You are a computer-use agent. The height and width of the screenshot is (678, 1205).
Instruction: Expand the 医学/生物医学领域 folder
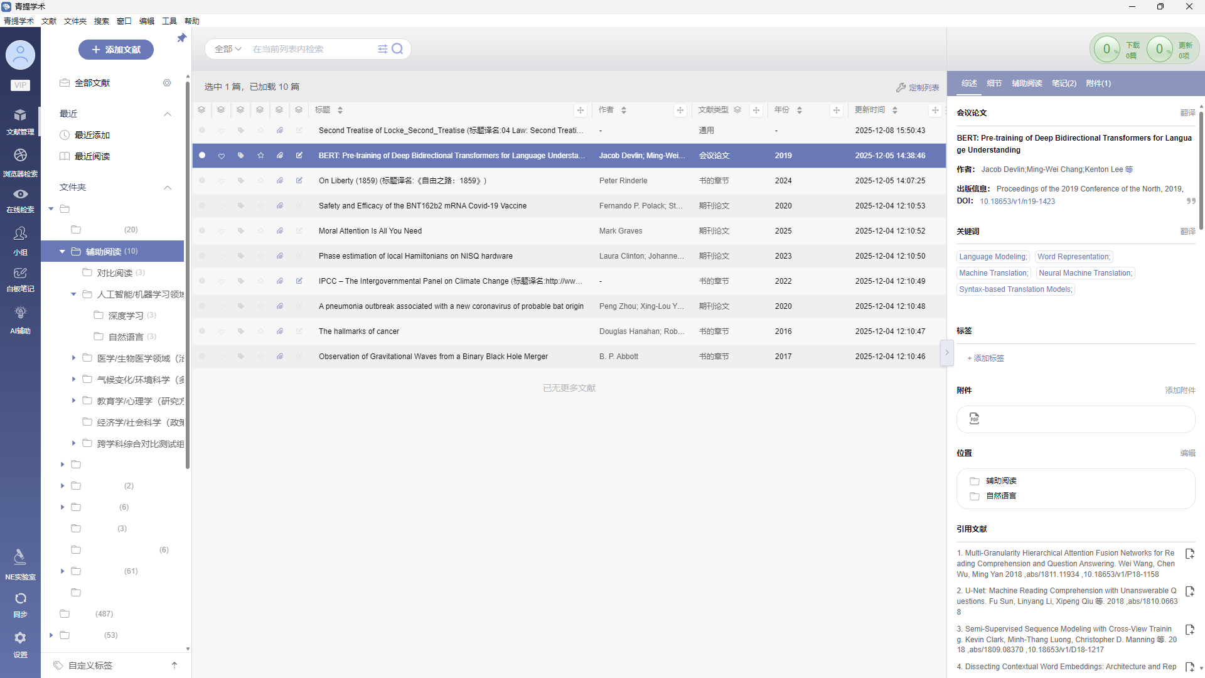(x=73, y=358)
